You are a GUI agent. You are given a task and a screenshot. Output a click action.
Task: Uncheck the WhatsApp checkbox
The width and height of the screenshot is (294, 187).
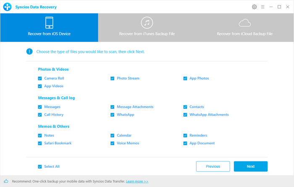coord(112,115)
